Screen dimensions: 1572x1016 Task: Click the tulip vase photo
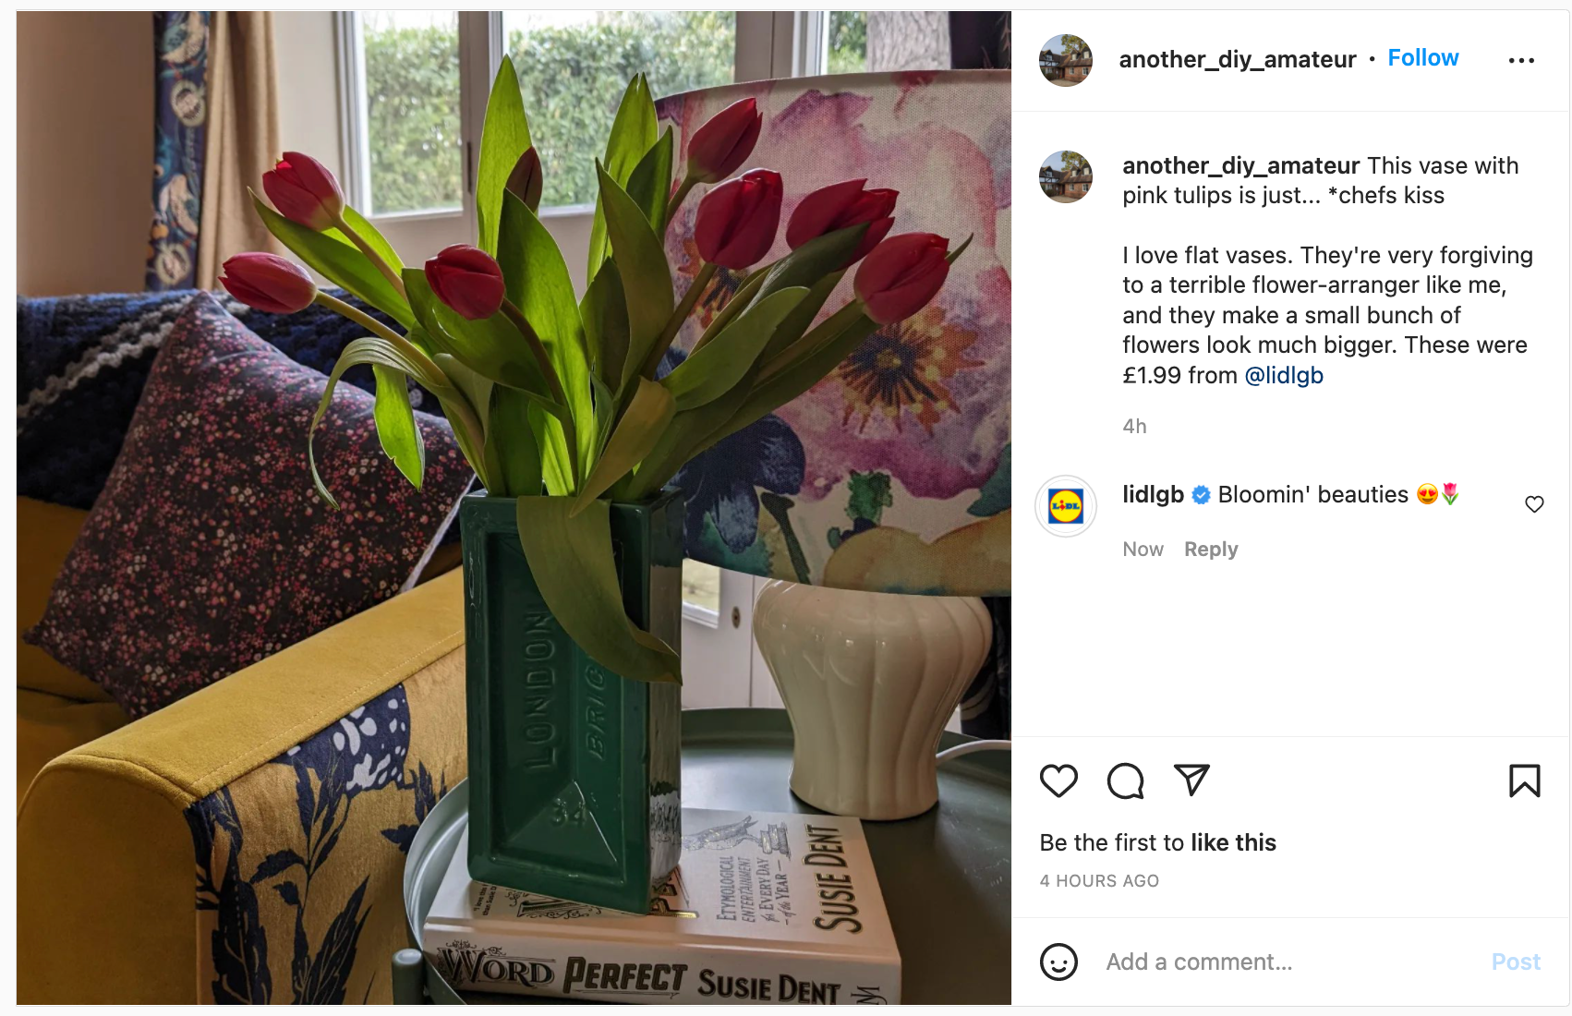pyautogui.click(x=514, y=507)
